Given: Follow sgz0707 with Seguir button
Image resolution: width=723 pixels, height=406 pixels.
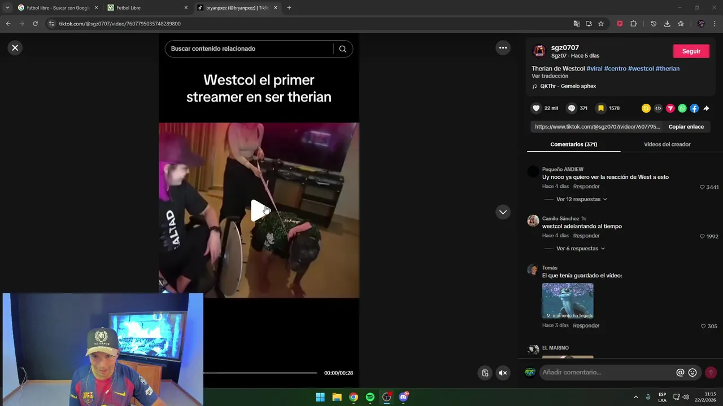Looking at the screenshot, I should 691,51.
